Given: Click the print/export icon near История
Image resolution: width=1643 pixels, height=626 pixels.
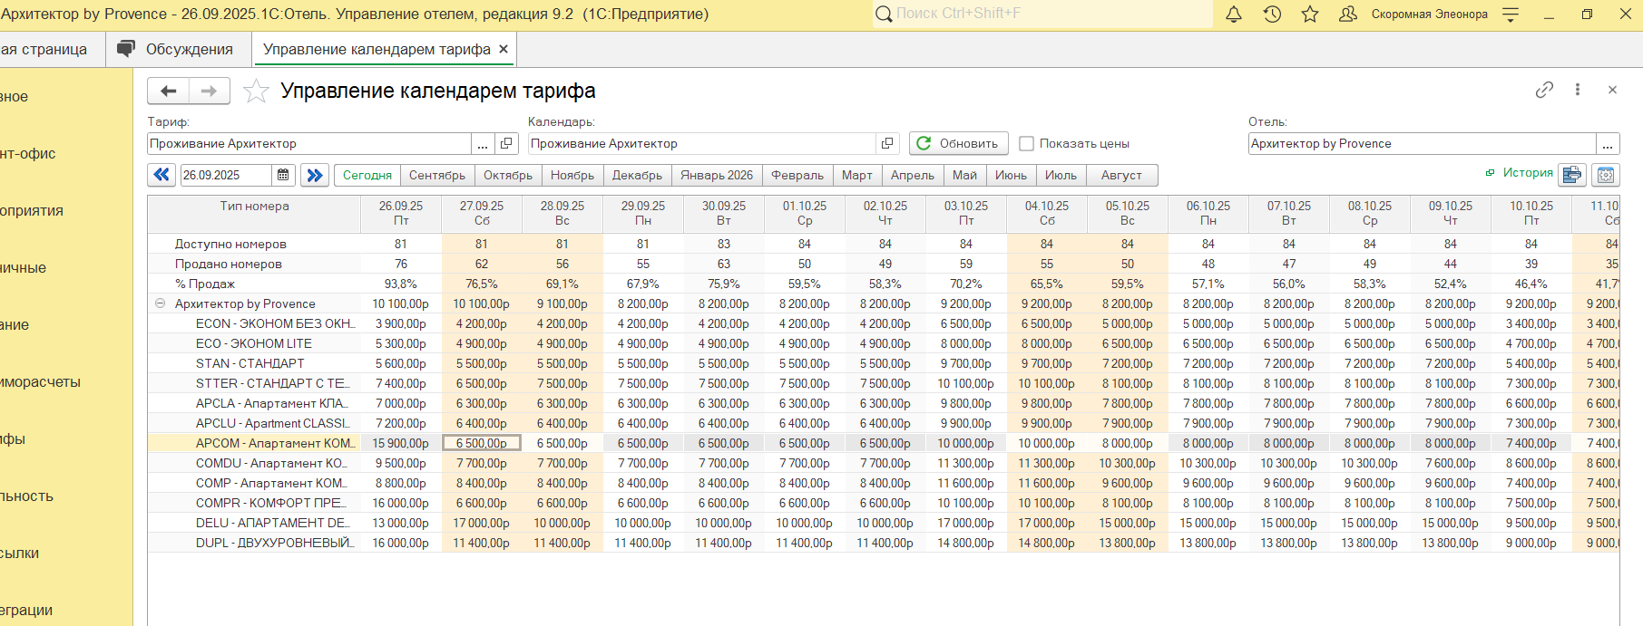Looking at the screenshot, I should 1572,175.
